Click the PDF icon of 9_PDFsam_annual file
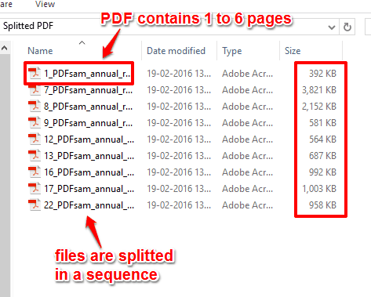 coord(35,122)
